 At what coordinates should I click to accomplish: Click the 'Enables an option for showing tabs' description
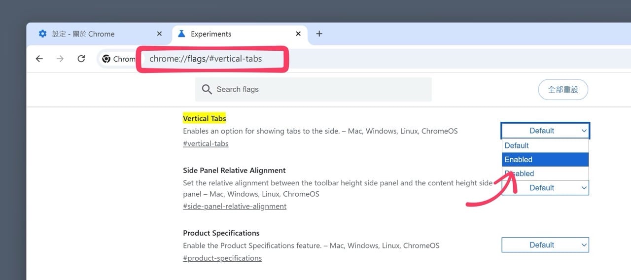320,131
